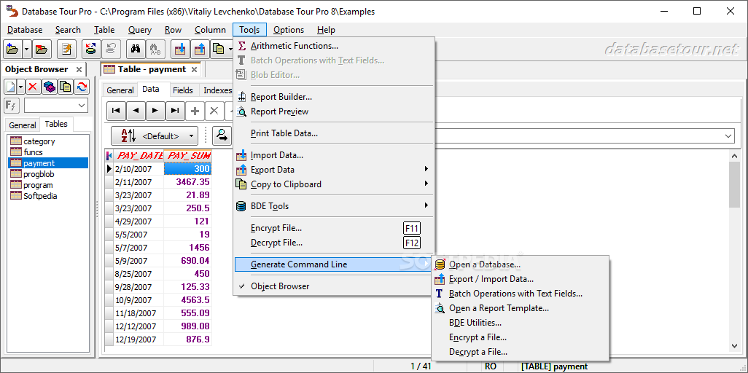Select Report Preview menu item
The image size is (748, 373).
279,111
